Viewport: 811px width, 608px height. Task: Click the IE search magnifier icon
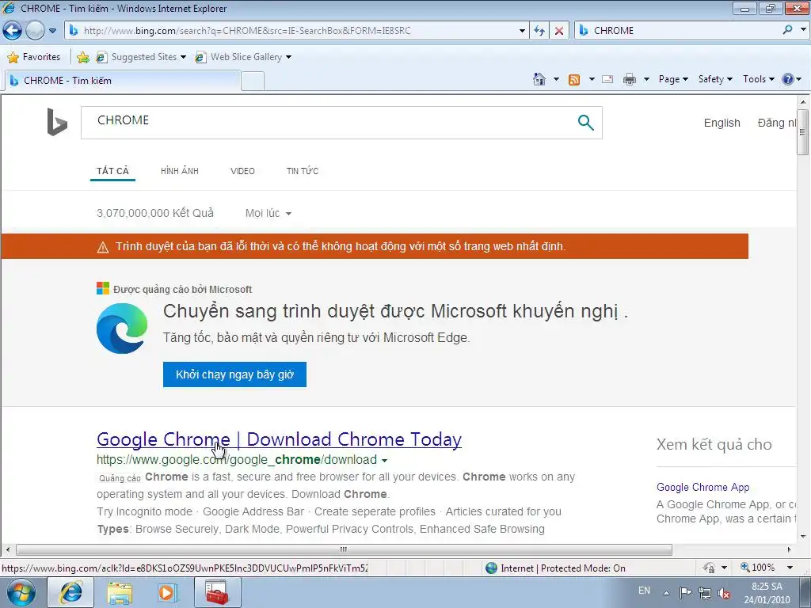tap(788, 30)
